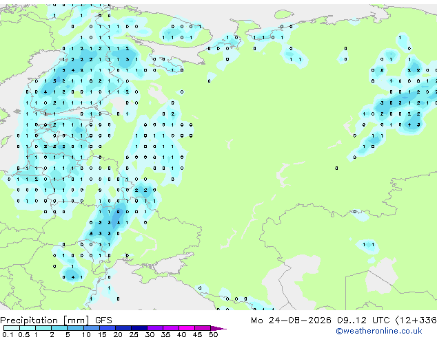Screen dimensions: 437x337
Task: Click the "0.5" legend scale label
Action: [x=24, y=334]
